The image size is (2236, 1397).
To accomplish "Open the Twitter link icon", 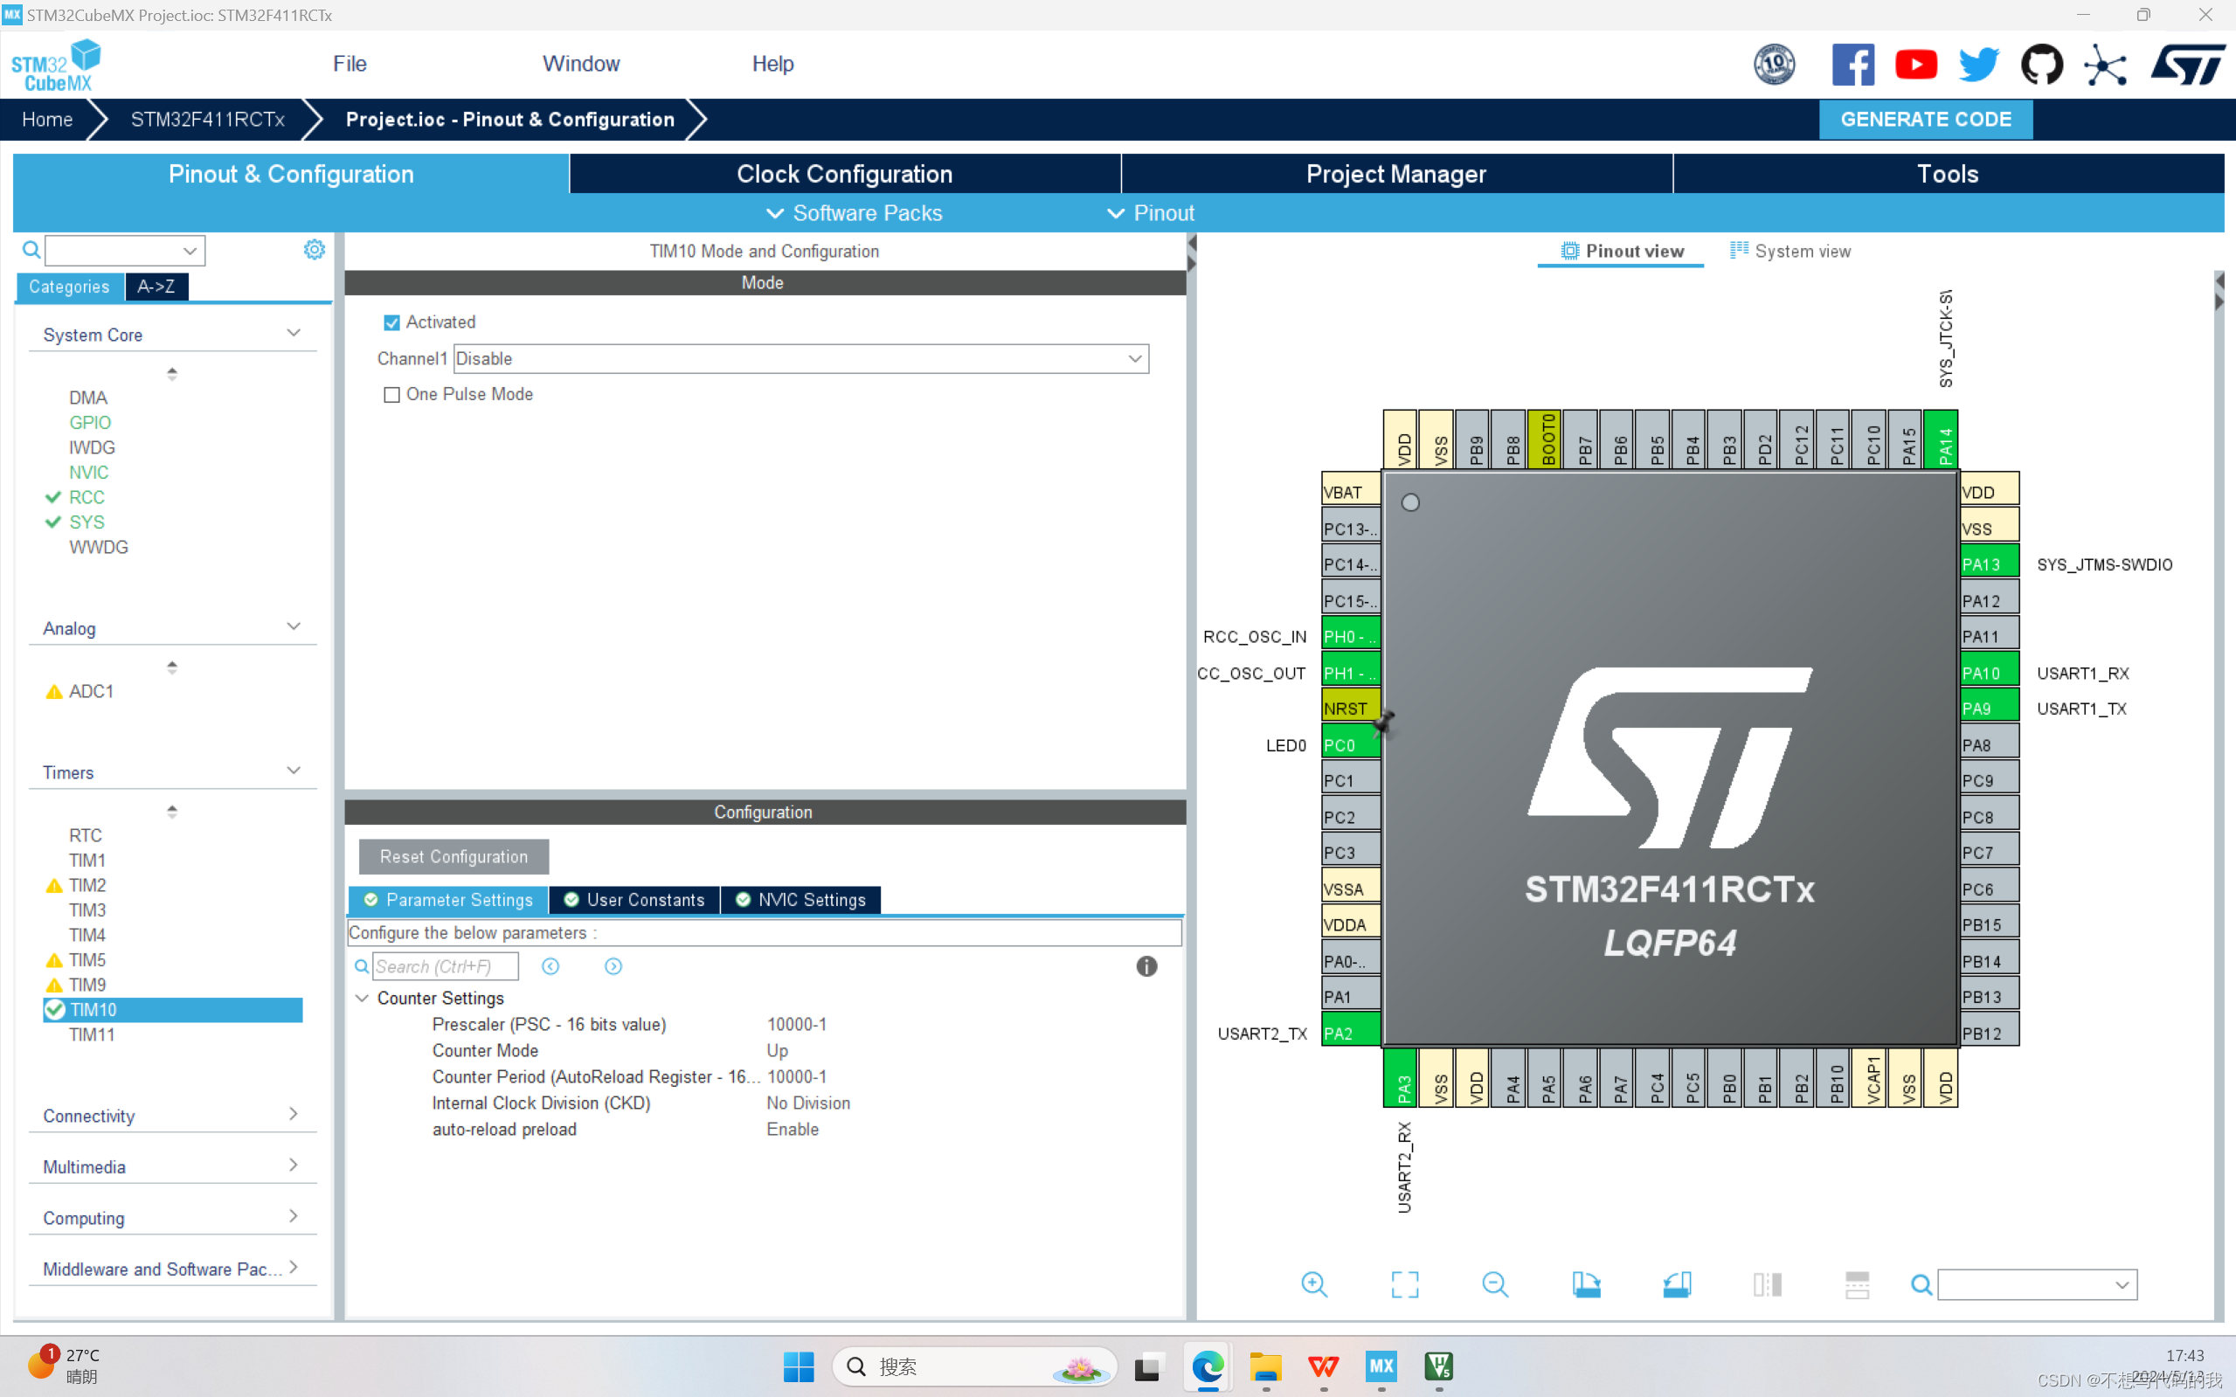I will [1978, 65].
